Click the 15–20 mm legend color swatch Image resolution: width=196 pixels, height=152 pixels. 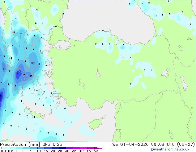pos(48,148)
